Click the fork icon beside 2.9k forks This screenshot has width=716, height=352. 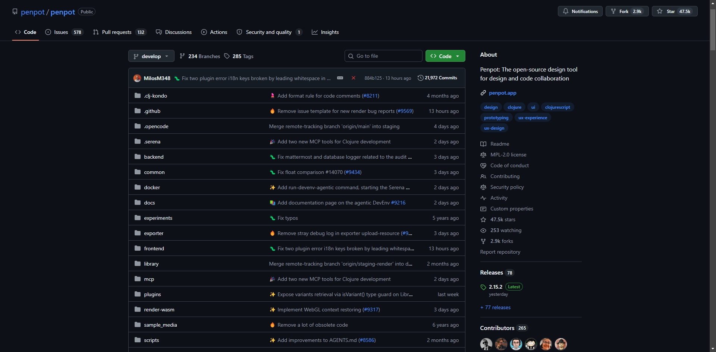click(x=483, y=241)
